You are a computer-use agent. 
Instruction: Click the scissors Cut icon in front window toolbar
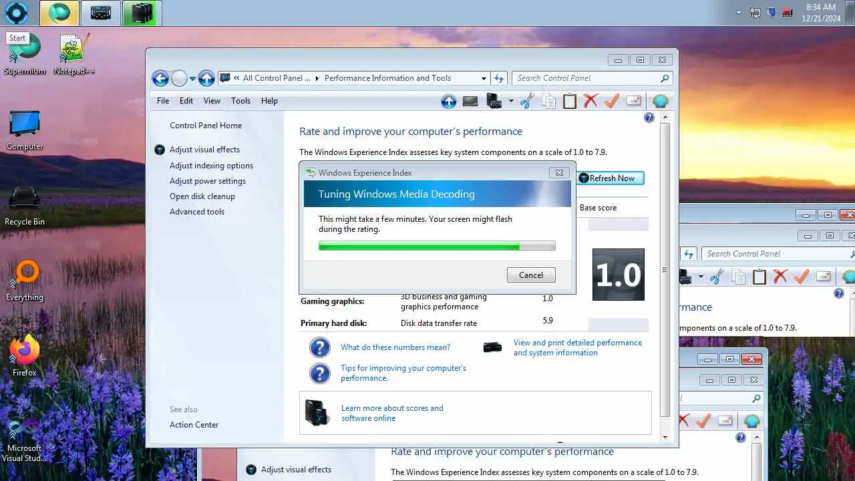(x=527, y=101)
